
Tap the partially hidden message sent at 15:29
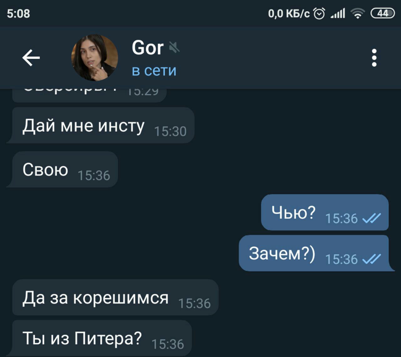pos(89,95)
